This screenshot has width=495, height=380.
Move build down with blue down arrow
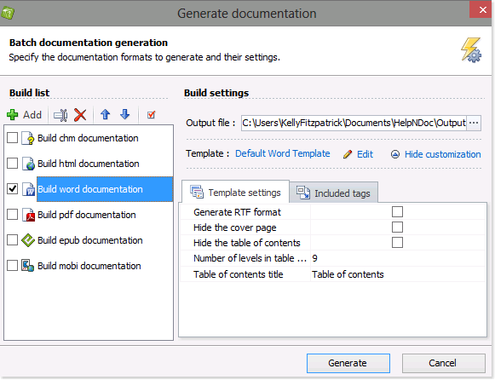(x=125, y=114)
